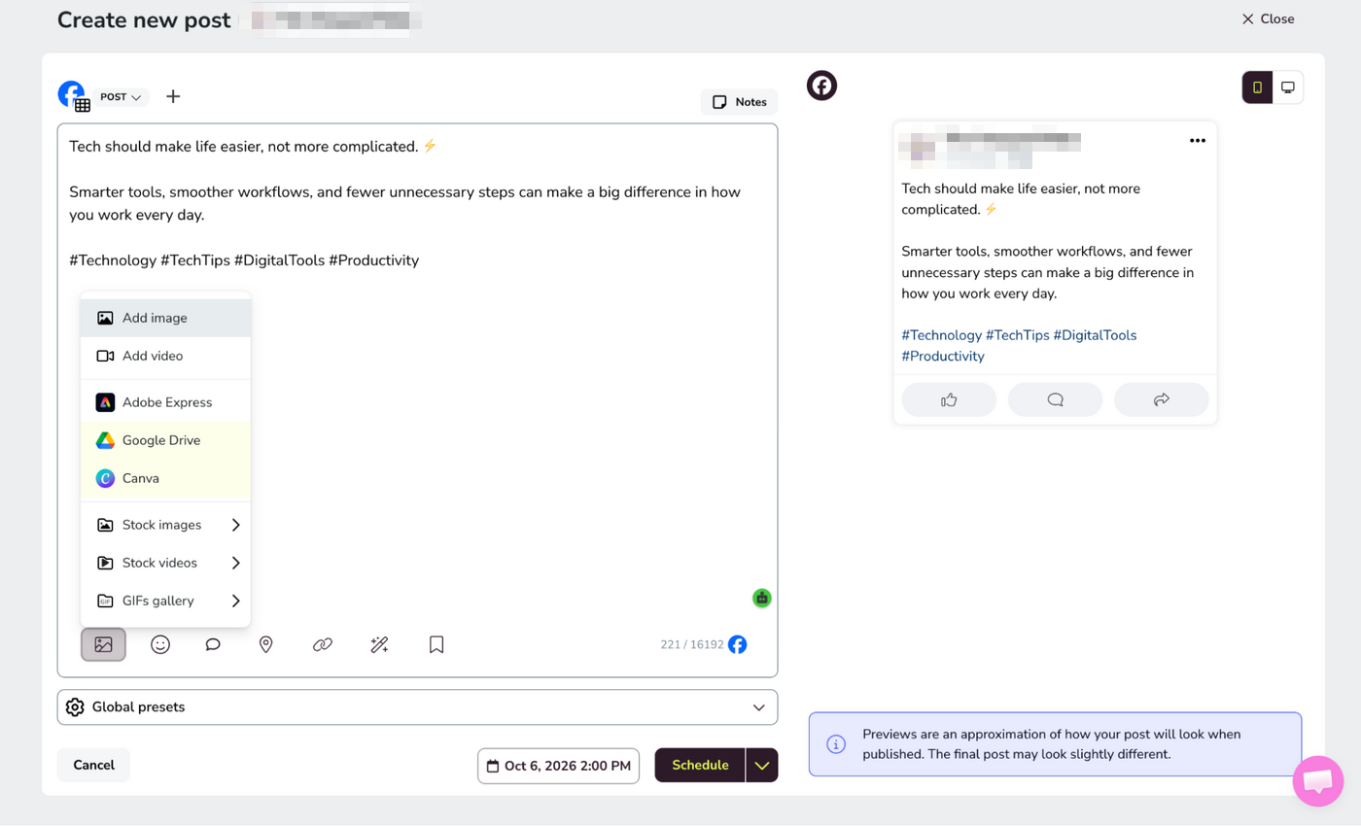This screenshot has width=1361, height=826.
Task: Click inside the post text editor
Action: [417, 399]
